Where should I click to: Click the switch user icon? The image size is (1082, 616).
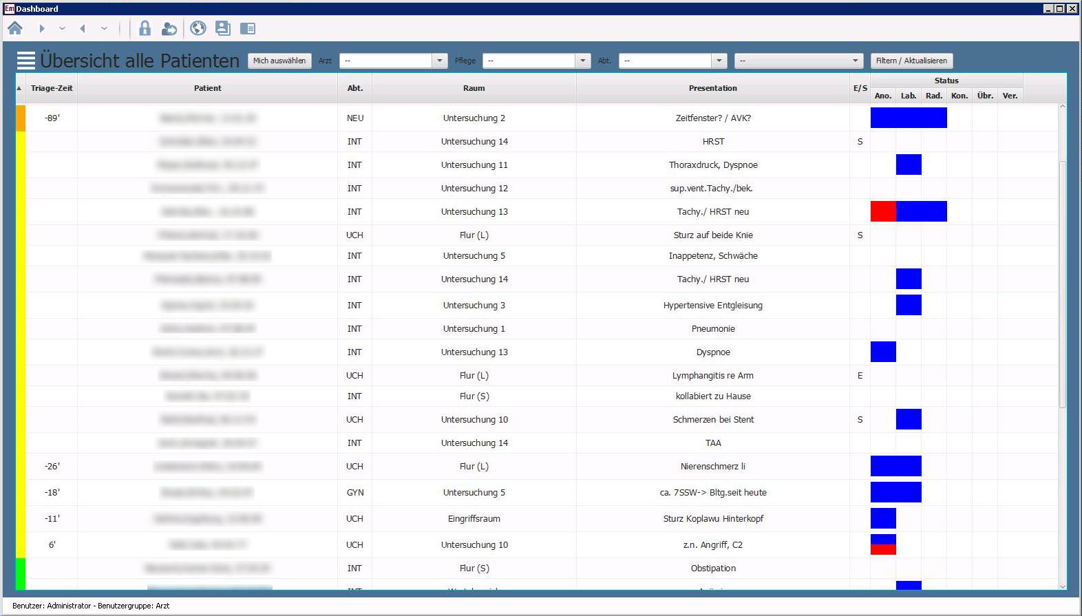tap(169, 28)
